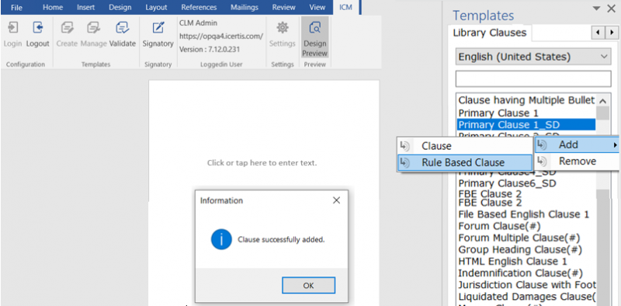Open Templates pane options arrow

coord(596,9)
